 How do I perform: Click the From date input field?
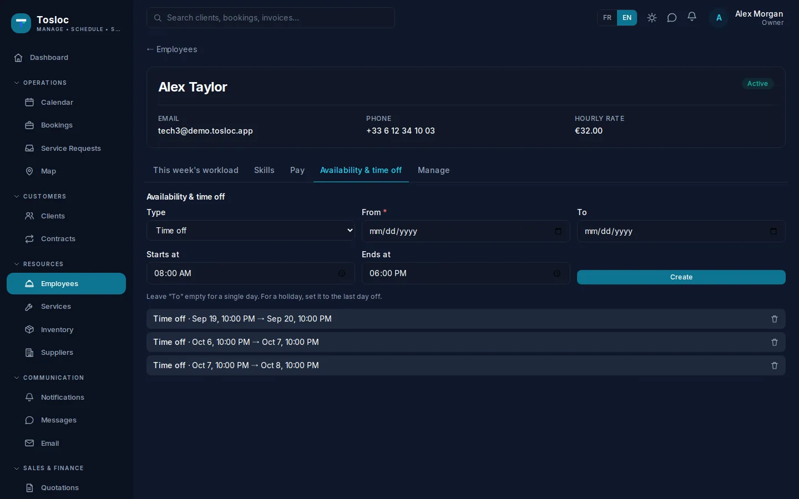(x=466, y=231)
